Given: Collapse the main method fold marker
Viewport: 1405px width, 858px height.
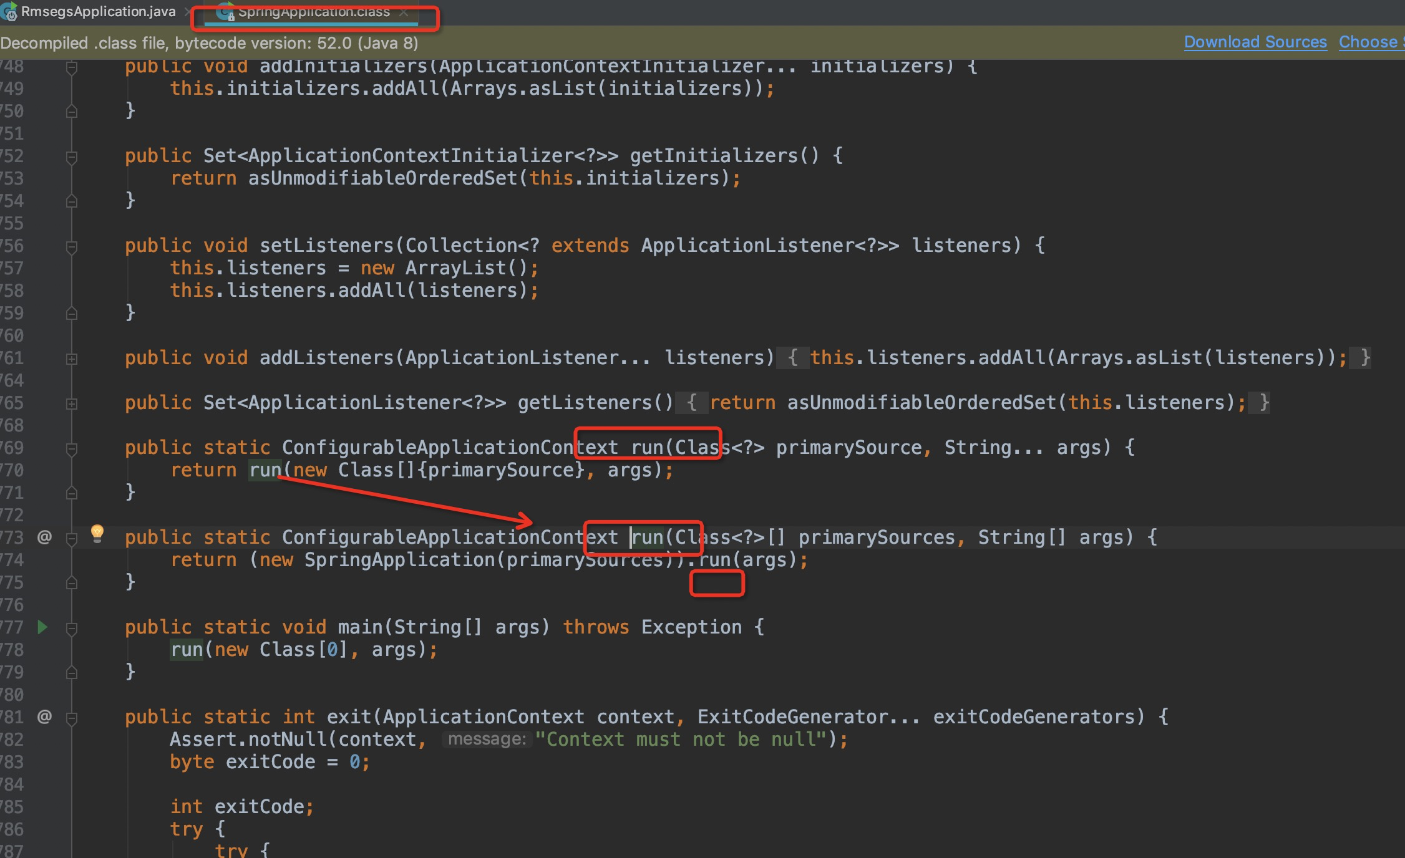Looking at the screenshot, I should coord(72,628).
